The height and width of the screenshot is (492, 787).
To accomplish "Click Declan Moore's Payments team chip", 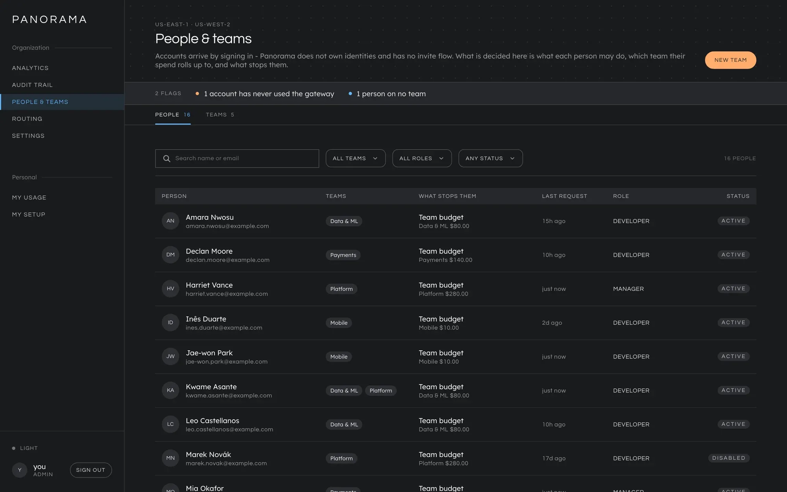I will coord(343,255).
